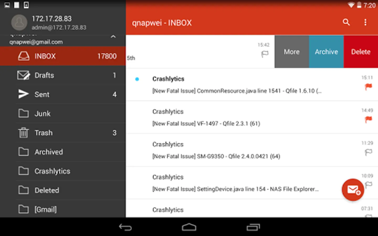The height and width of the screenshot is (236, 378).
Task: Click the Drafts envelope-pencil icon
Action: (x=24, y=75)
